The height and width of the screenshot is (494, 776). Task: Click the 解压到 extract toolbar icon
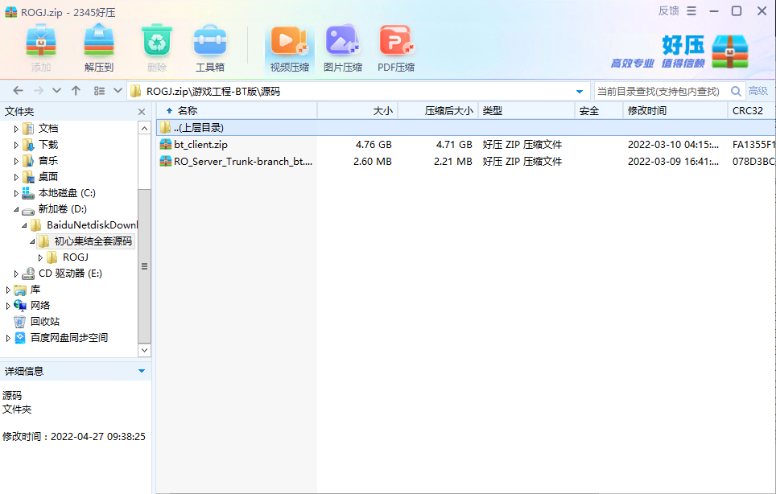click(x=98, y=48)
